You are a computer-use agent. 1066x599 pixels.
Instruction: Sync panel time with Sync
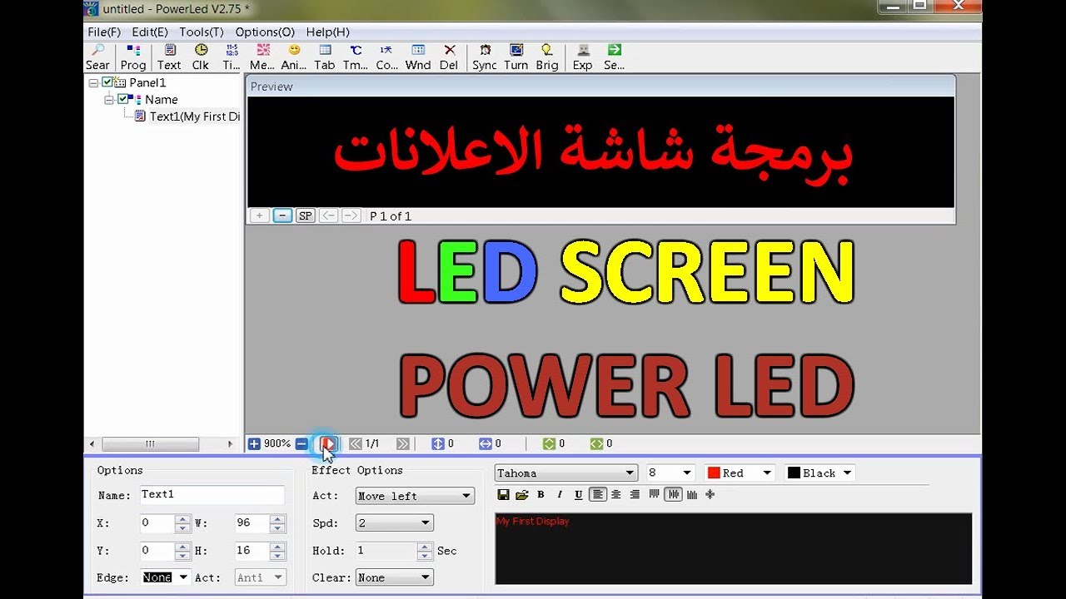point(485,57)
